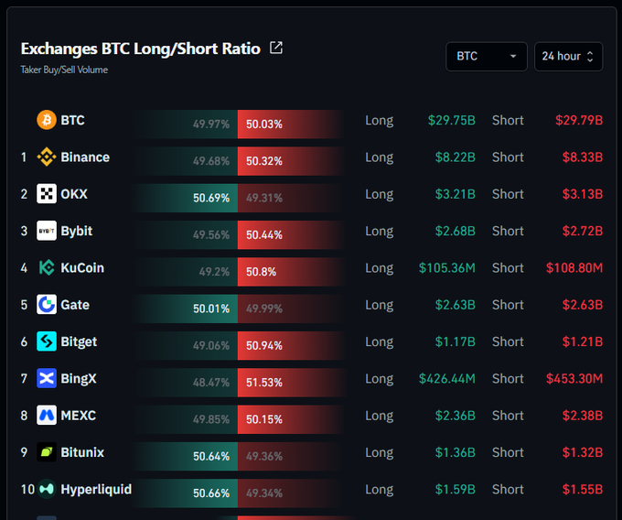Click MEXC short volume $2.38B

pos(583,416)
